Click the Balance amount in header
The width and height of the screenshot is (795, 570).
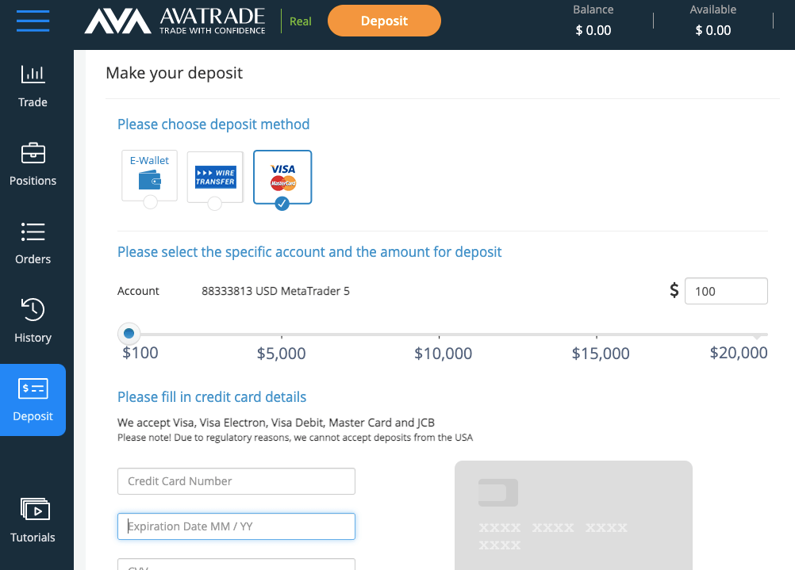(x=593, y=30)
